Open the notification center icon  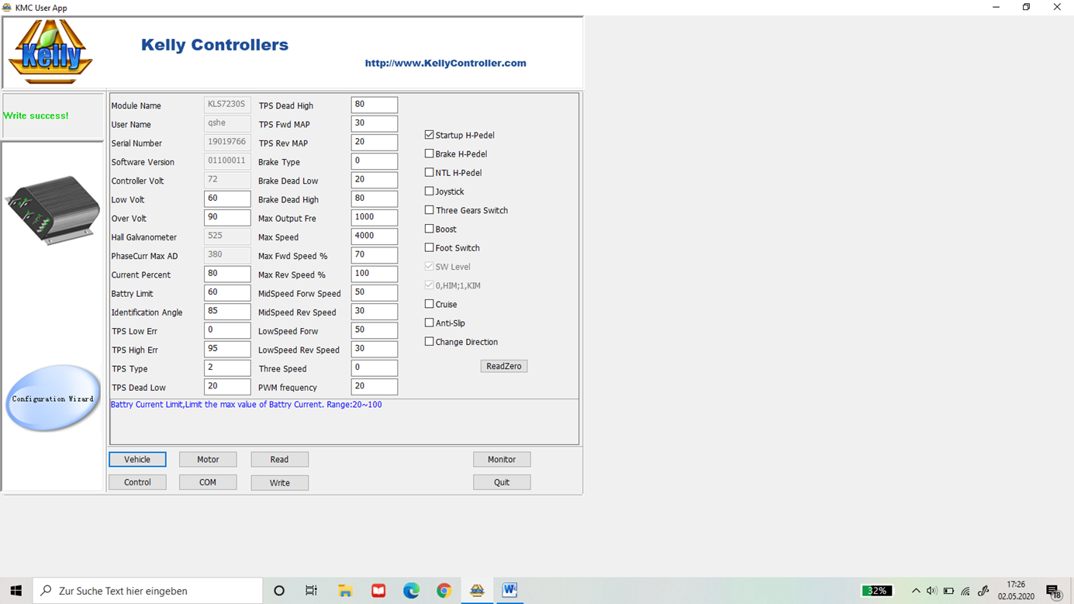click(1052, 591)
